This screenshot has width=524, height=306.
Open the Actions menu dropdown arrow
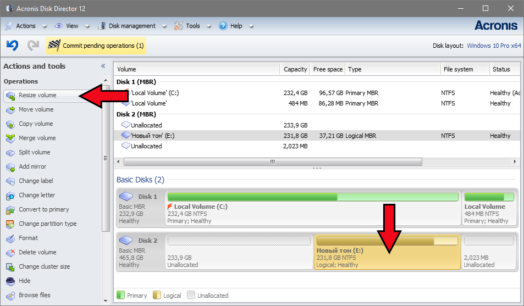click(44, 26)
